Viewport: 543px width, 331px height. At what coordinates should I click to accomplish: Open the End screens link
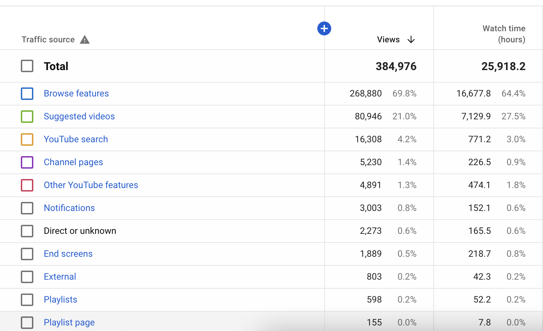pos(68,254)
